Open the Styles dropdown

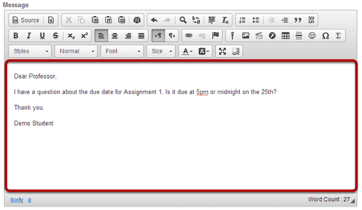pos(30,52)
